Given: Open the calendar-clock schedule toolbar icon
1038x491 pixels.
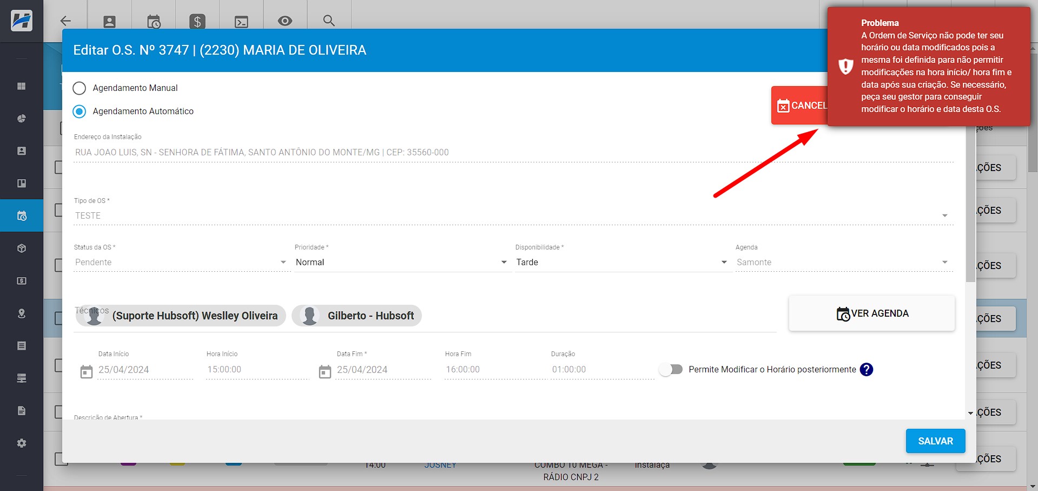Looking at the screenshot, I should point(154,22).
